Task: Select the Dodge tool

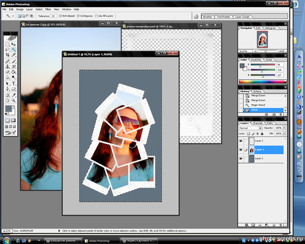Action: click(x=13, y=77)
